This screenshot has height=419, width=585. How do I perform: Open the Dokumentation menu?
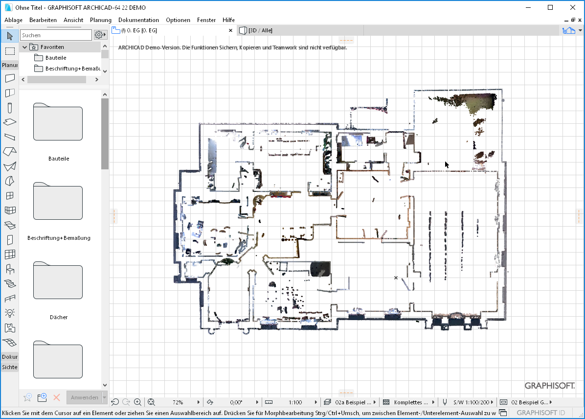tap(138, 20)
